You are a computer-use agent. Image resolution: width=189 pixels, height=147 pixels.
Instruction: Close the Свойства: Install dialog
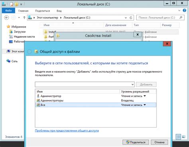(x=138, y=35)
